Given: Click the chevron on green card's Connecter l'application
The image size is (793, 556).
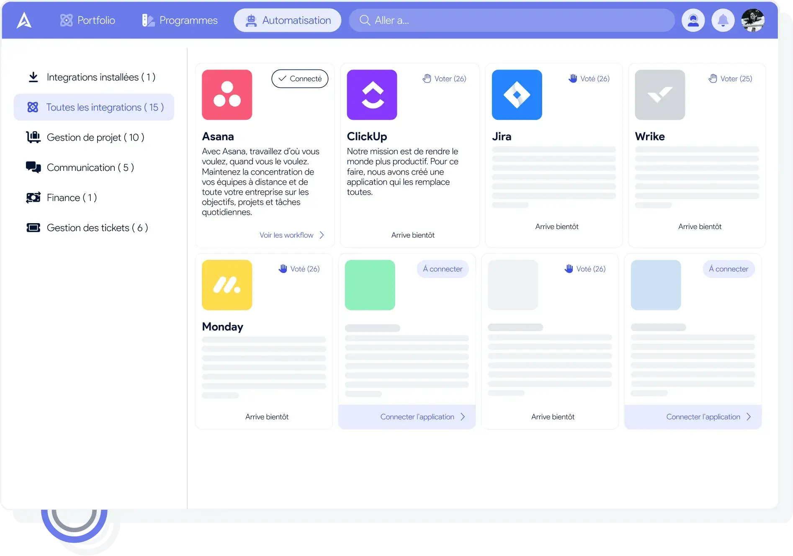Looking at the screenshot, I should tap(463, 417).
